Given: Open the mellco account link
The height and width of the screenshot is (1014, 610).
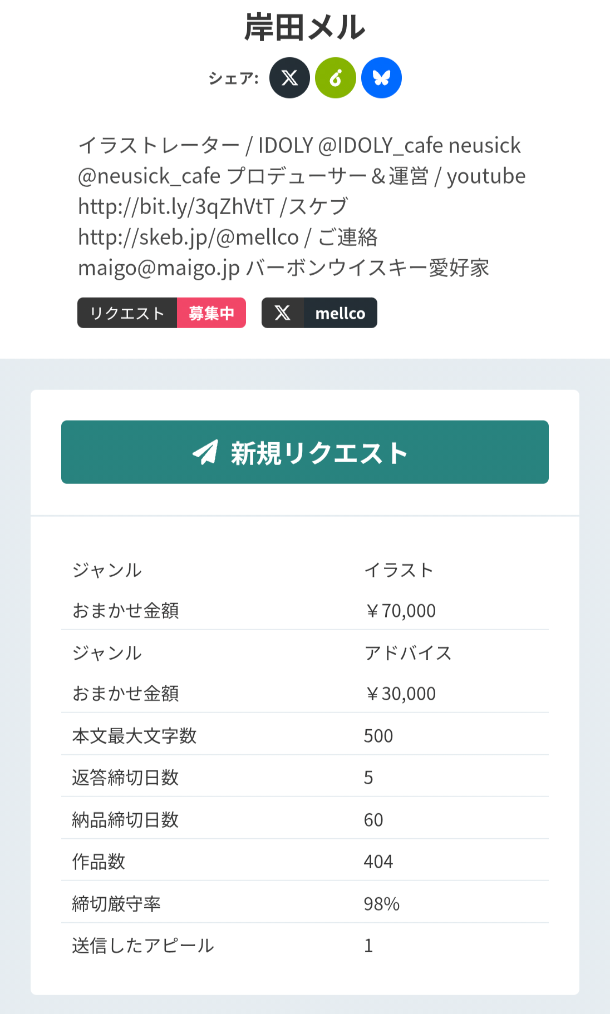Looking at the screenshot, I should [340, 313].
